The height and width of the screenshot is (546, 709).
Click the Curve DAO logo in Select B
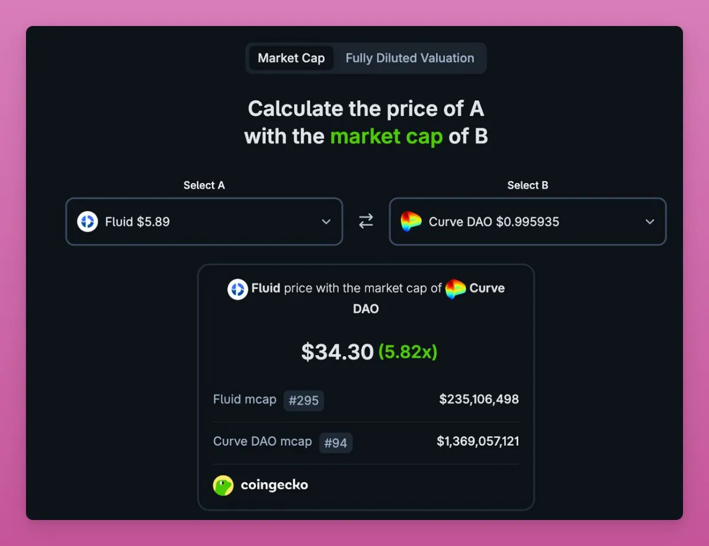coord(411,222)
